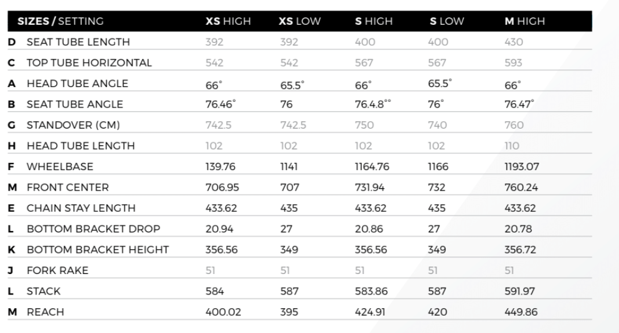The image size is (619, 333).
Task: Click the CHAIN STAY LENGTH row label
Action: tap(81, 208)
